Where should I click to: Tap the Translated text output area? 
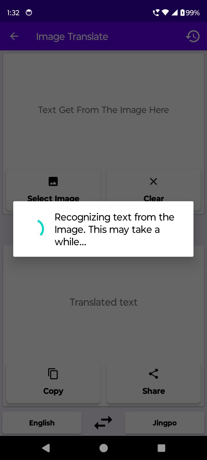click(103, 302)
